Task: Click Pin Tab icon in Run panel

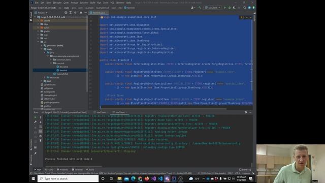Action: [x=36, y=154]
